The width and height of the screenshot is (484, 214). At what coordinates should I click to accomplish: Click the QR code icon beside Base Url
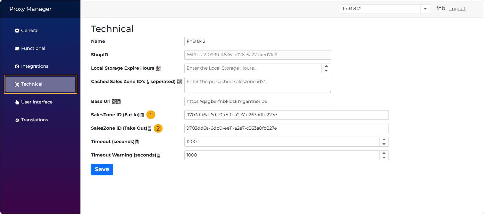[114, 102]
